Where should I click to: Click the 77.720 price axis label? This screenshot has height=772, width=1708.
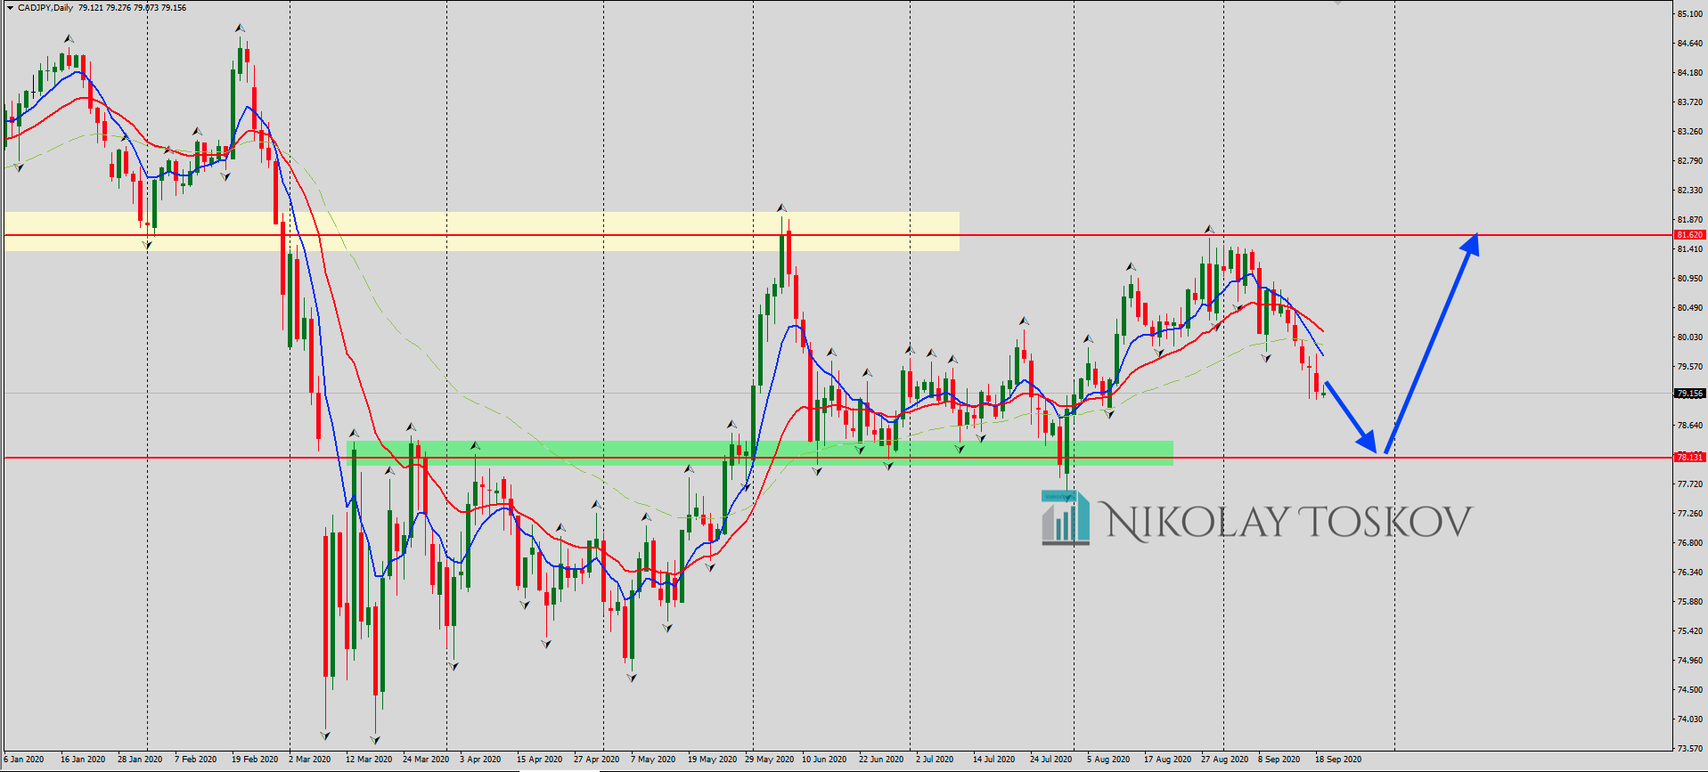coord(1689,484)
